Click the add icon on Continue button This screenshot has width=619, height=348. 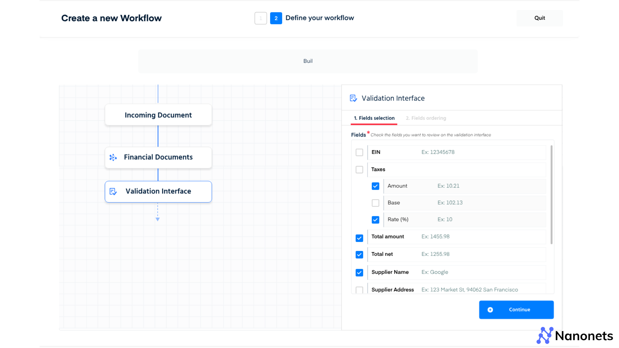(x=491, y=310)
